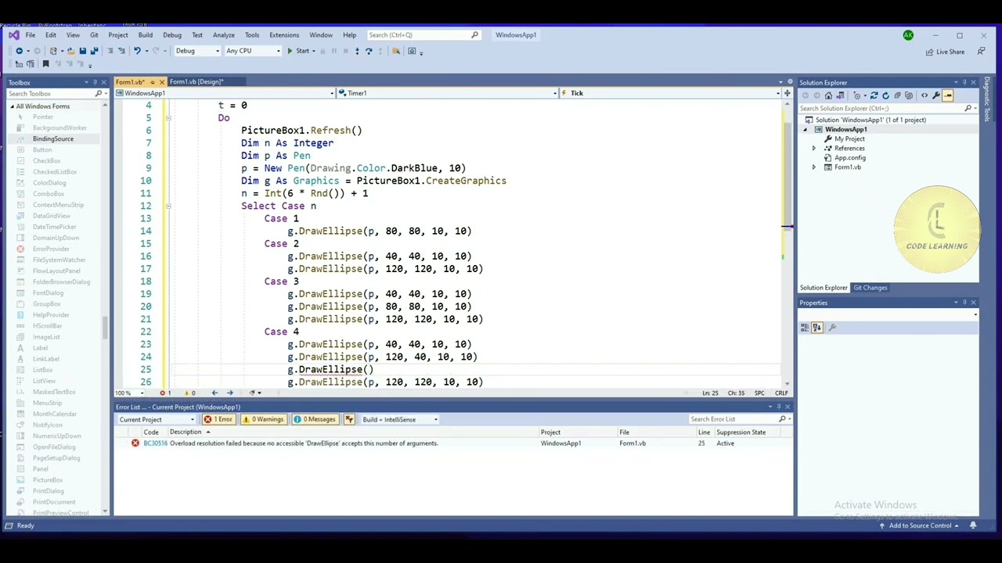Select BindingSource in the Toolbox

click(x=53, y=139)
